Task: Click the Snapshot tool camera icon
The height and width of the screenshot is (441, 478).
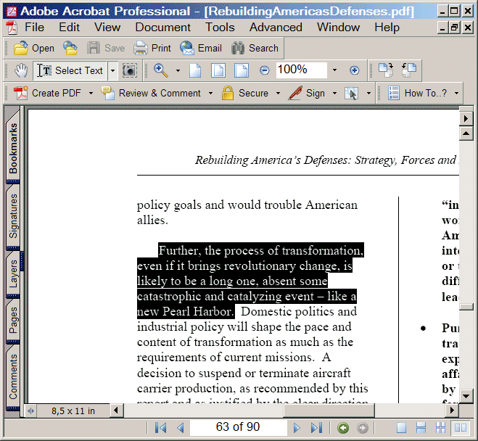Action: pos(129,70)
